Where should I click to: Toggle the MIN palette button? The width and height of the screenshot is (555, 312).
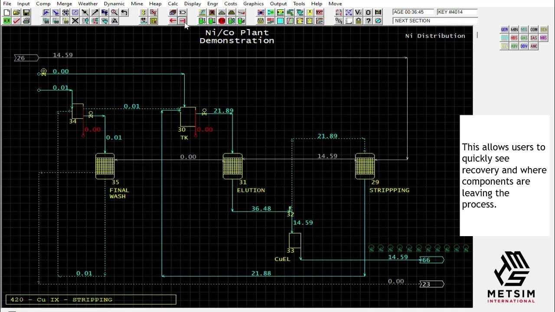[514, 29]
